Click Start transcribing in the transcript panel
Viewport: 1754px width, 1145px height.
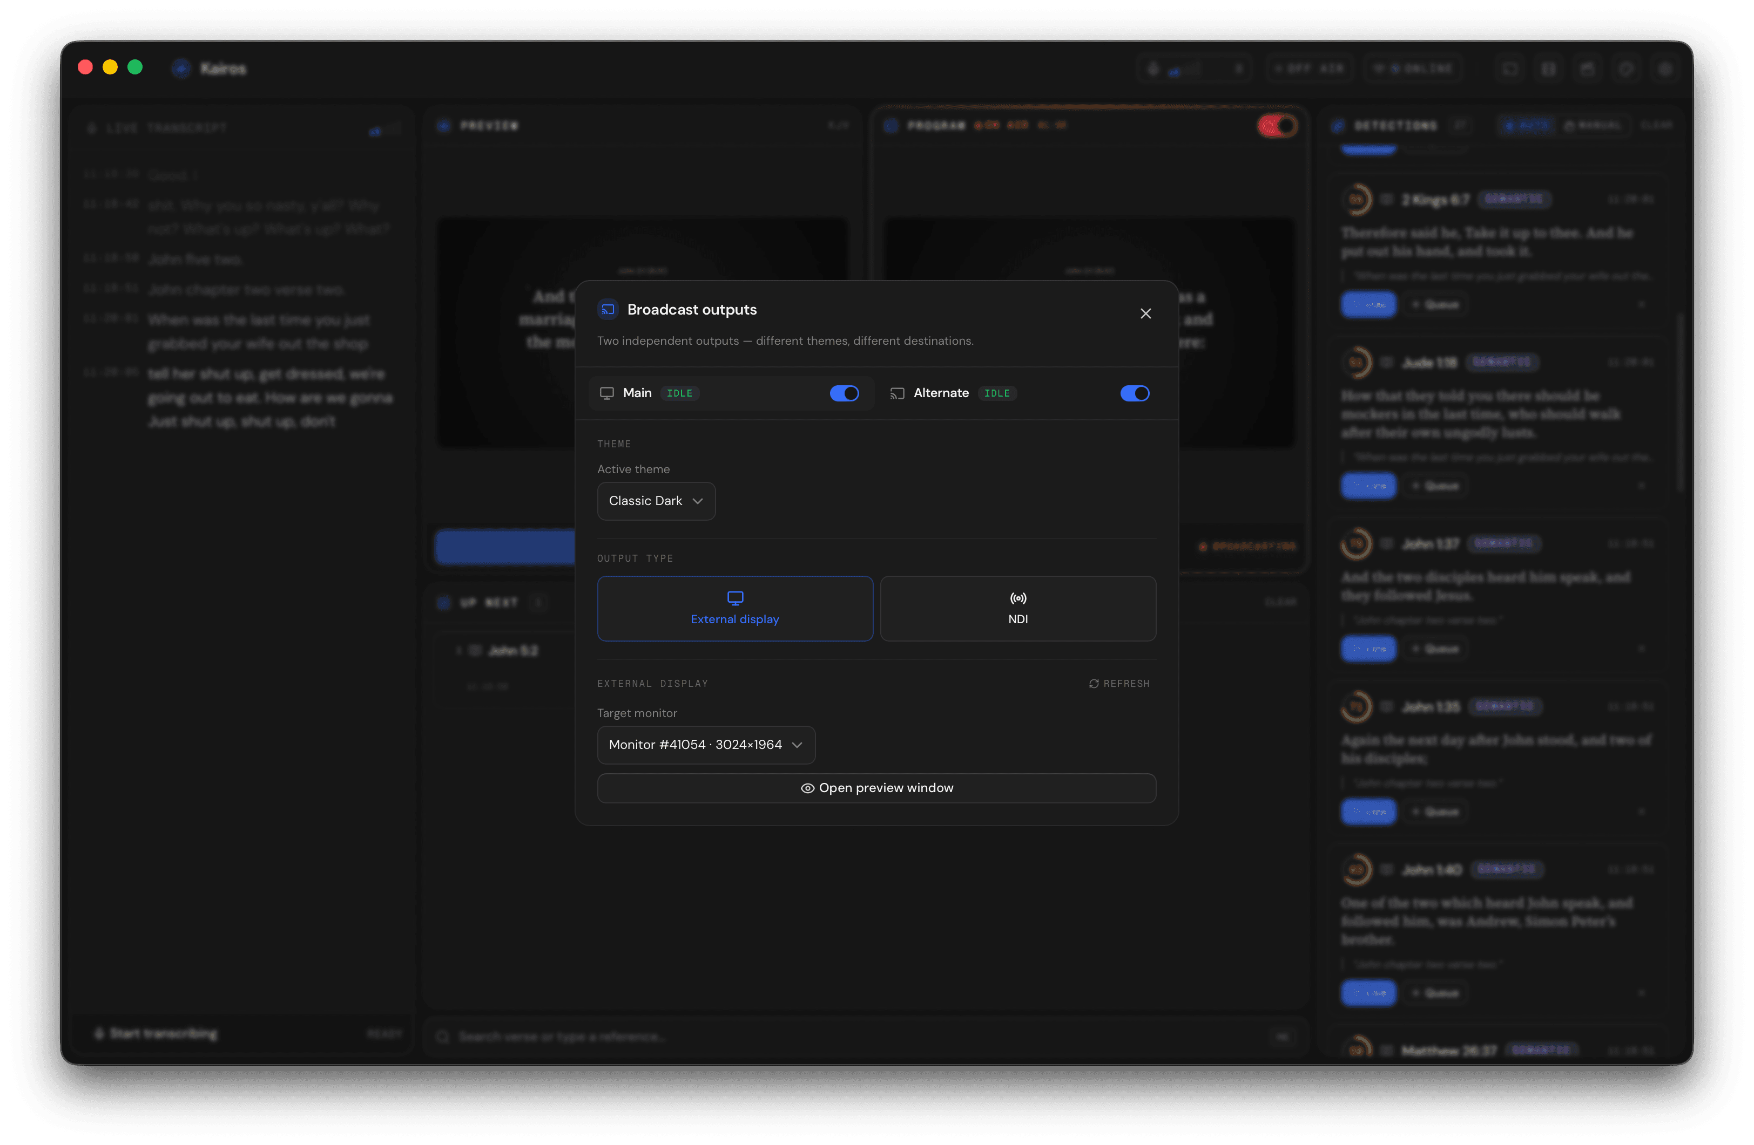pyautogui.click(x=156, y=1034)
